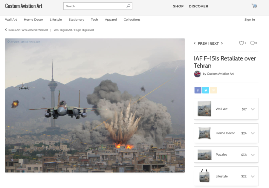
Task: Open the shopping cart
Action: (x=254, y=6)
